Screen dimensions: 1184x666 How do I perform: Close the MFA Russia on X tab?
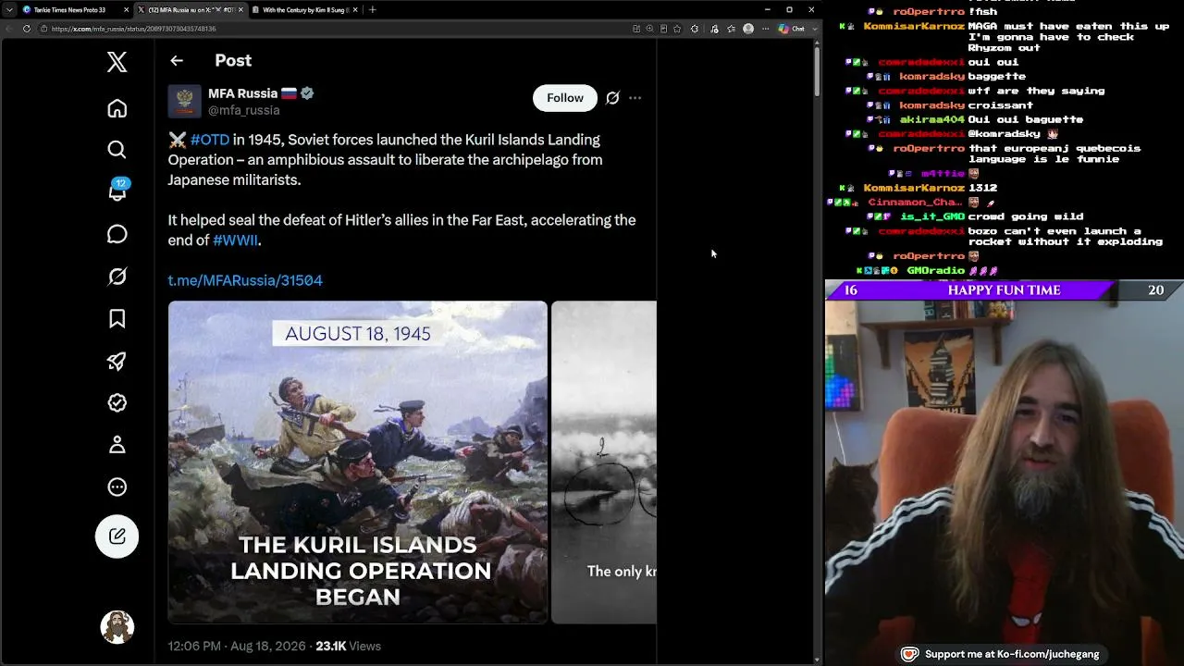click(240, 10)
